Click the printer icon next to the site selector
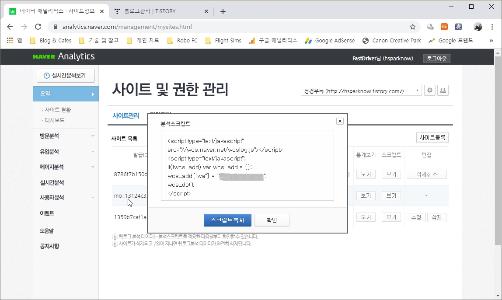This screenshot has height=300, width=502. [x=443, y=90]
